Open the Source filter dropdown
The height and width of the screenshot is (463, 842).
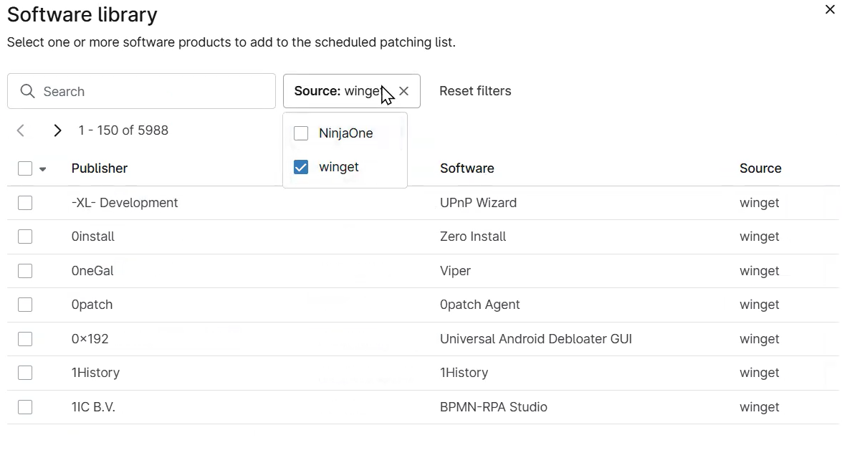338,91
